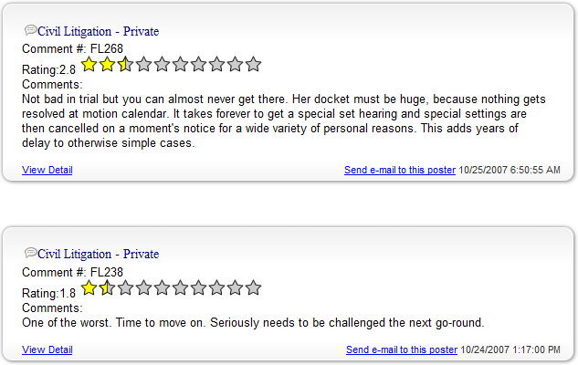The width and height of the screenshot is (578, 365).
Task: Click the second yellow star in the FL268 rating
Action: point(107,64)
